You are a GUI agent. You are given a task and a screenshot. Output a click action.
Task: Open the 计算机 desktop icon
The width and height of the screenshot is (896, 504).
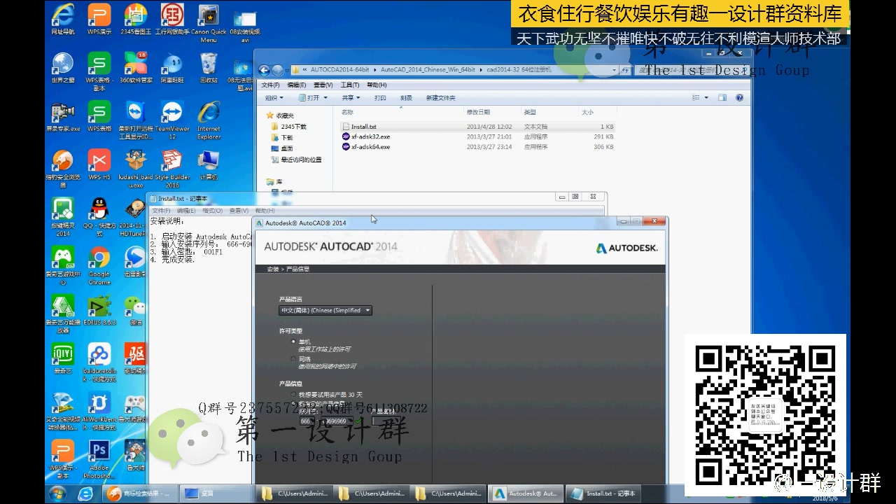(x=209, y=165)
